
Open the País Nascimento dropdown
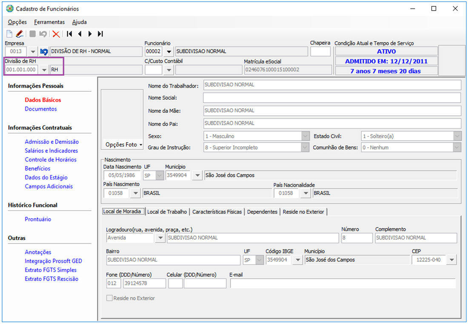click(x=135, y=193)
